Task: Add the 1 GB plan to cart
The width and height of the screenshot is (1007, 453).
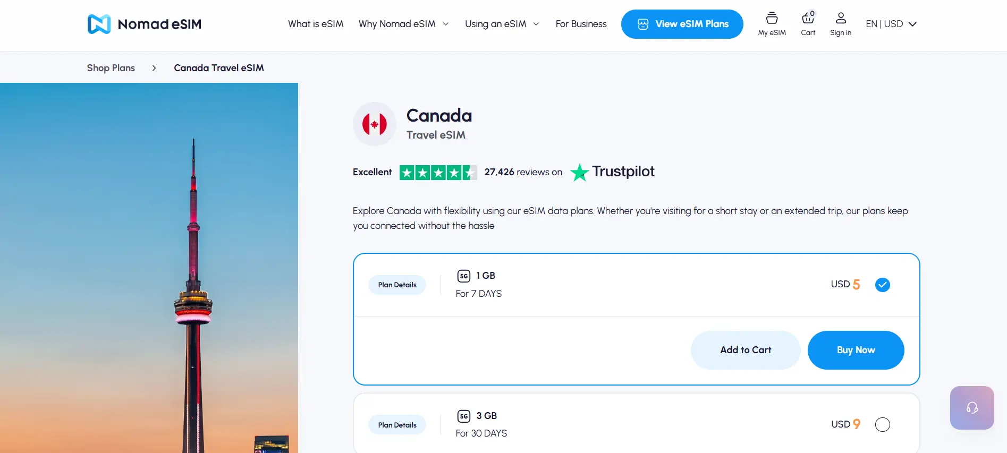Action: tap(745, 350)
